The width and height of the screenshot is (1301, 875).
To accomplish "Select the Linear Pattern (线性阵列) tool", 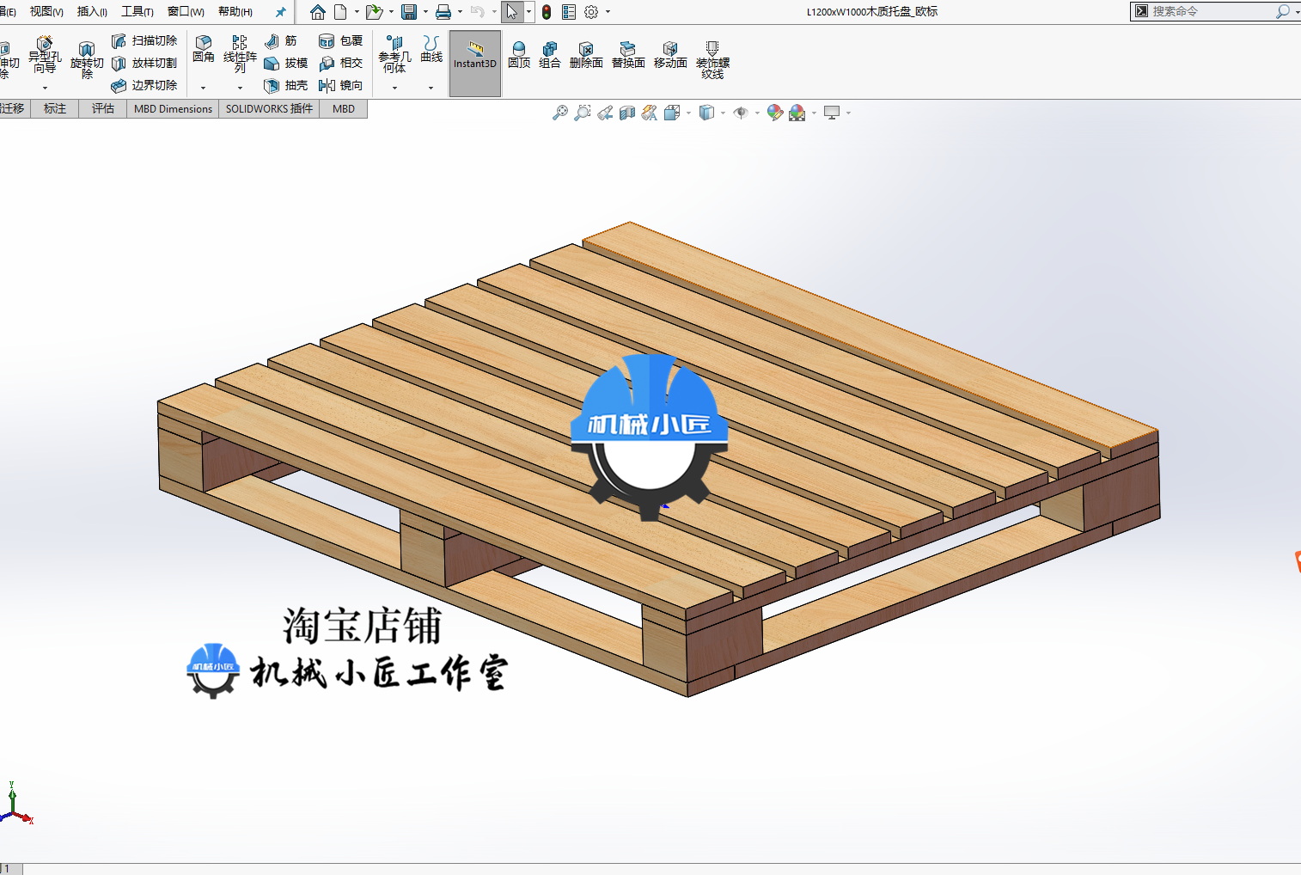I will 240,53.
